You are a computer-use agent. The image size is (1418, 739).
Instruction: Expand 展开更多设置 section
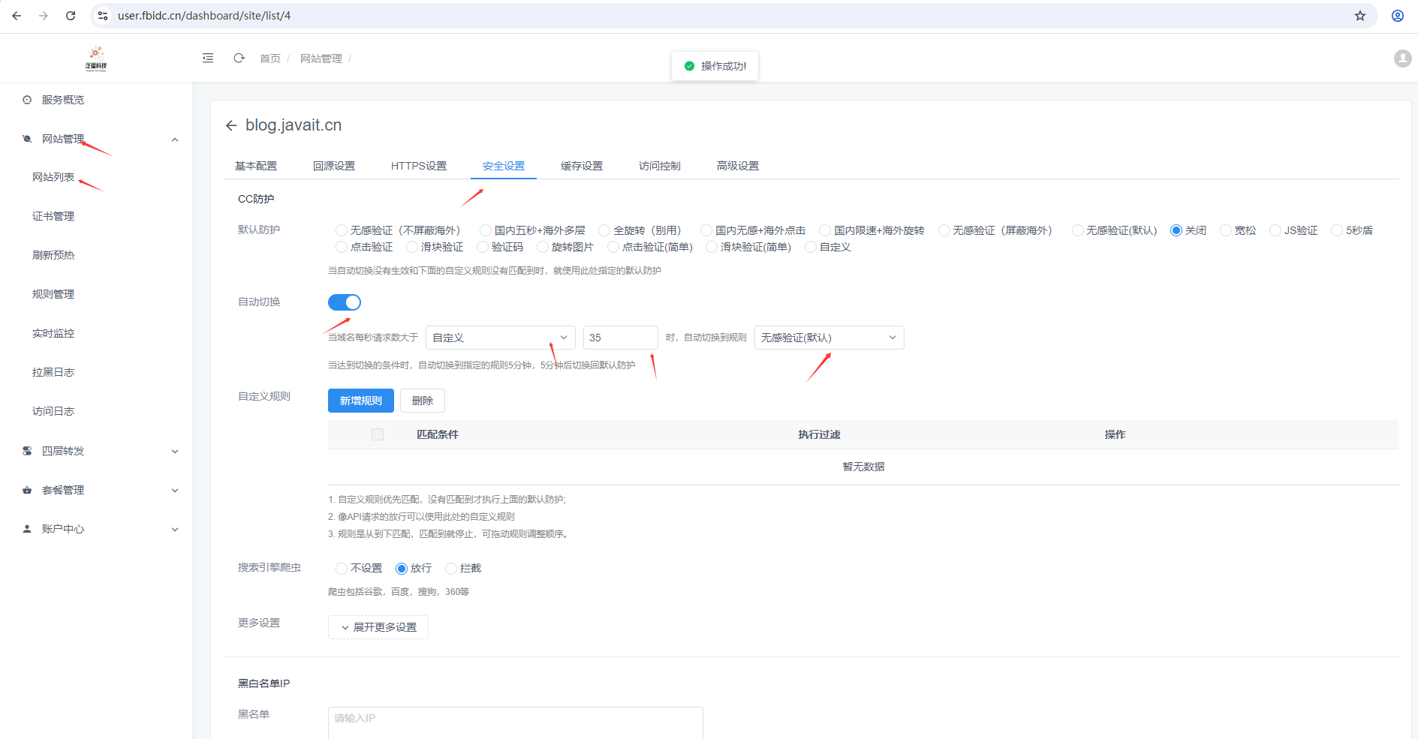click(x=378, y=627)
